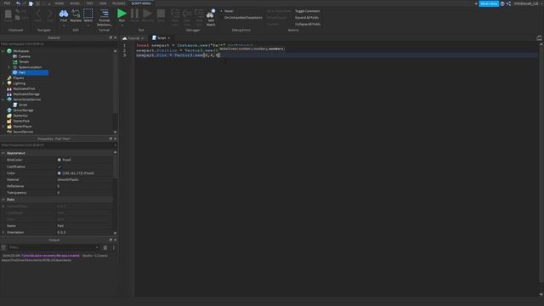Select StarterGui in the Explorer tree
Viewport: 544px width, 306px height.
coord(20,116)
